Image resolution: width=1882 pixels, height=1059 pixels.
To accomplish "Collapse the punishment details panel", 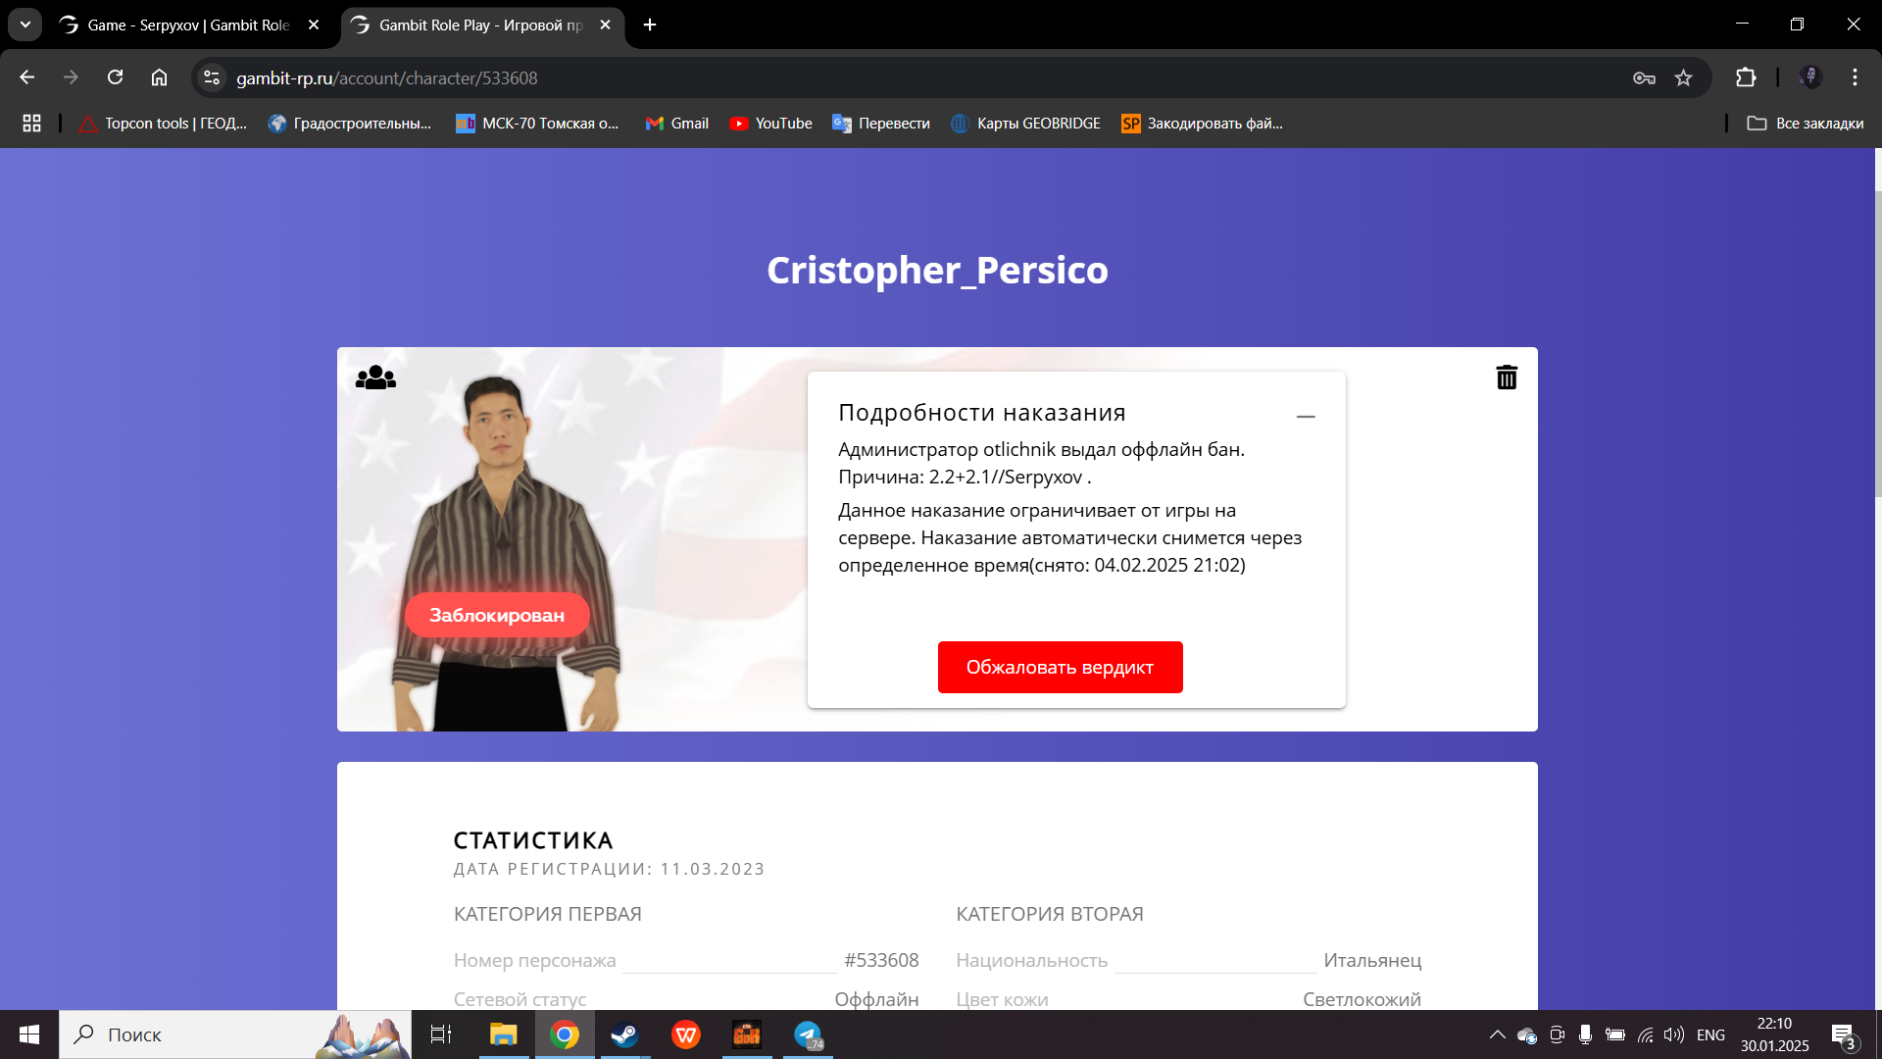I will (x=1305, y=417).
